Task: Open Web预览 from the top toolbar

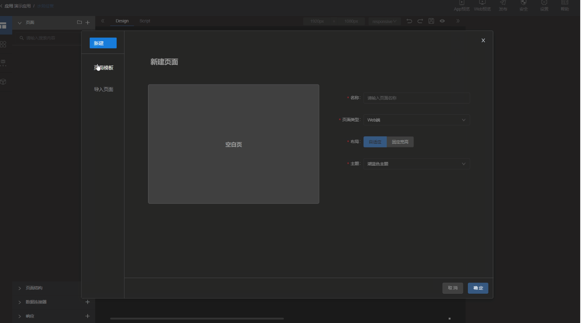Action: click(x=482, y=3)
